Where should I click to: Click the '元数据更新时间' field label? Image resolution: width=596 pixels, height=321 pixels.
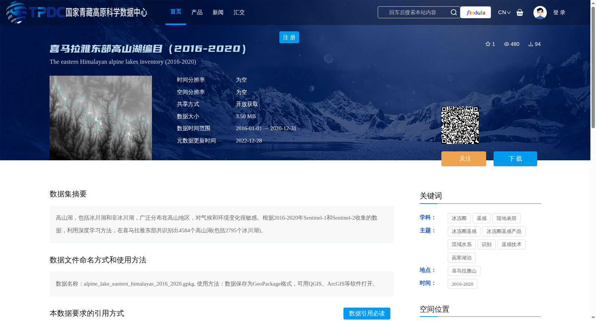[x=196, y=141]
